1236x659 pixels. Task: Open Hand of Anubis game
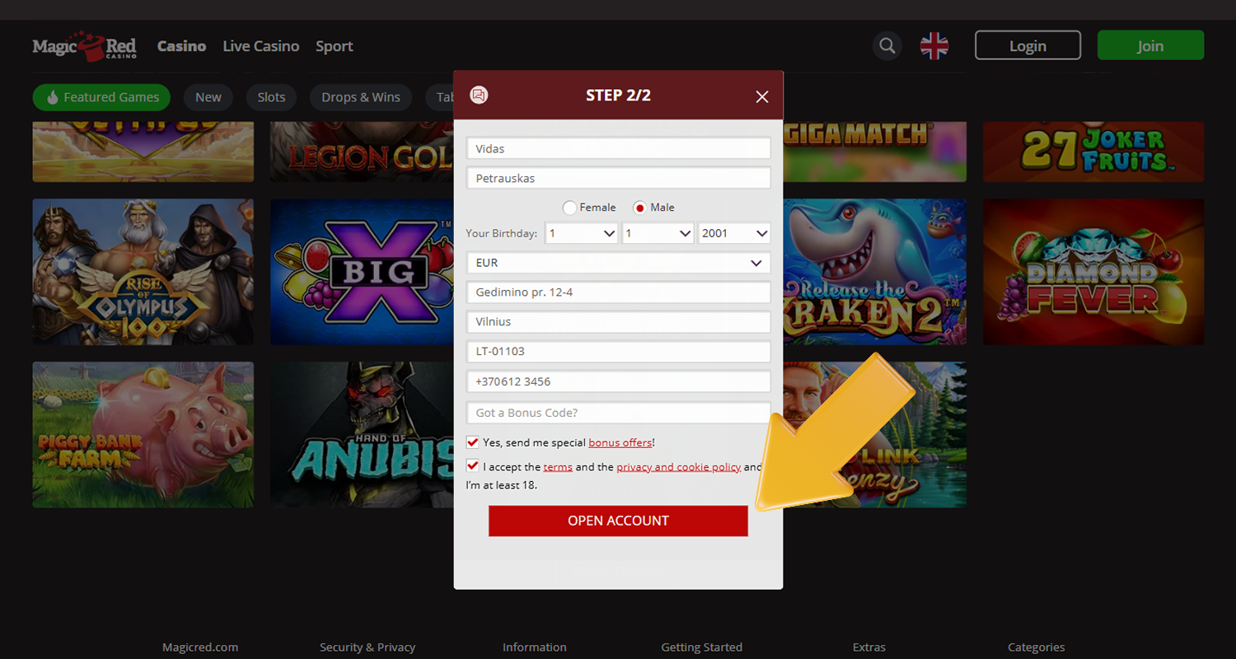point(362,435)
